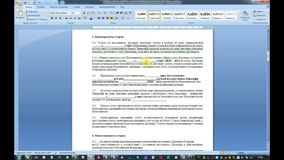This screenshot has height=160, width=284.
Task: Open the Рассылки tab
Action: pos(90,7)
